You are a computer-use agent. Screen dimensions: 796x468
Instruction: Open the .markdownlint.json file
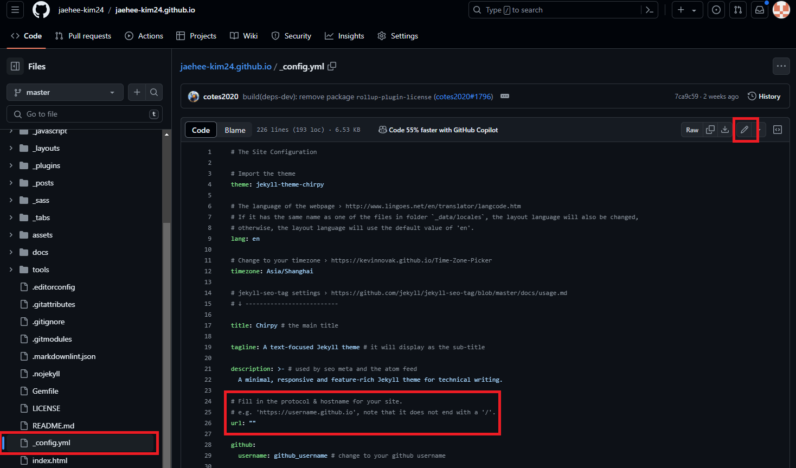[x=64, y=356]
